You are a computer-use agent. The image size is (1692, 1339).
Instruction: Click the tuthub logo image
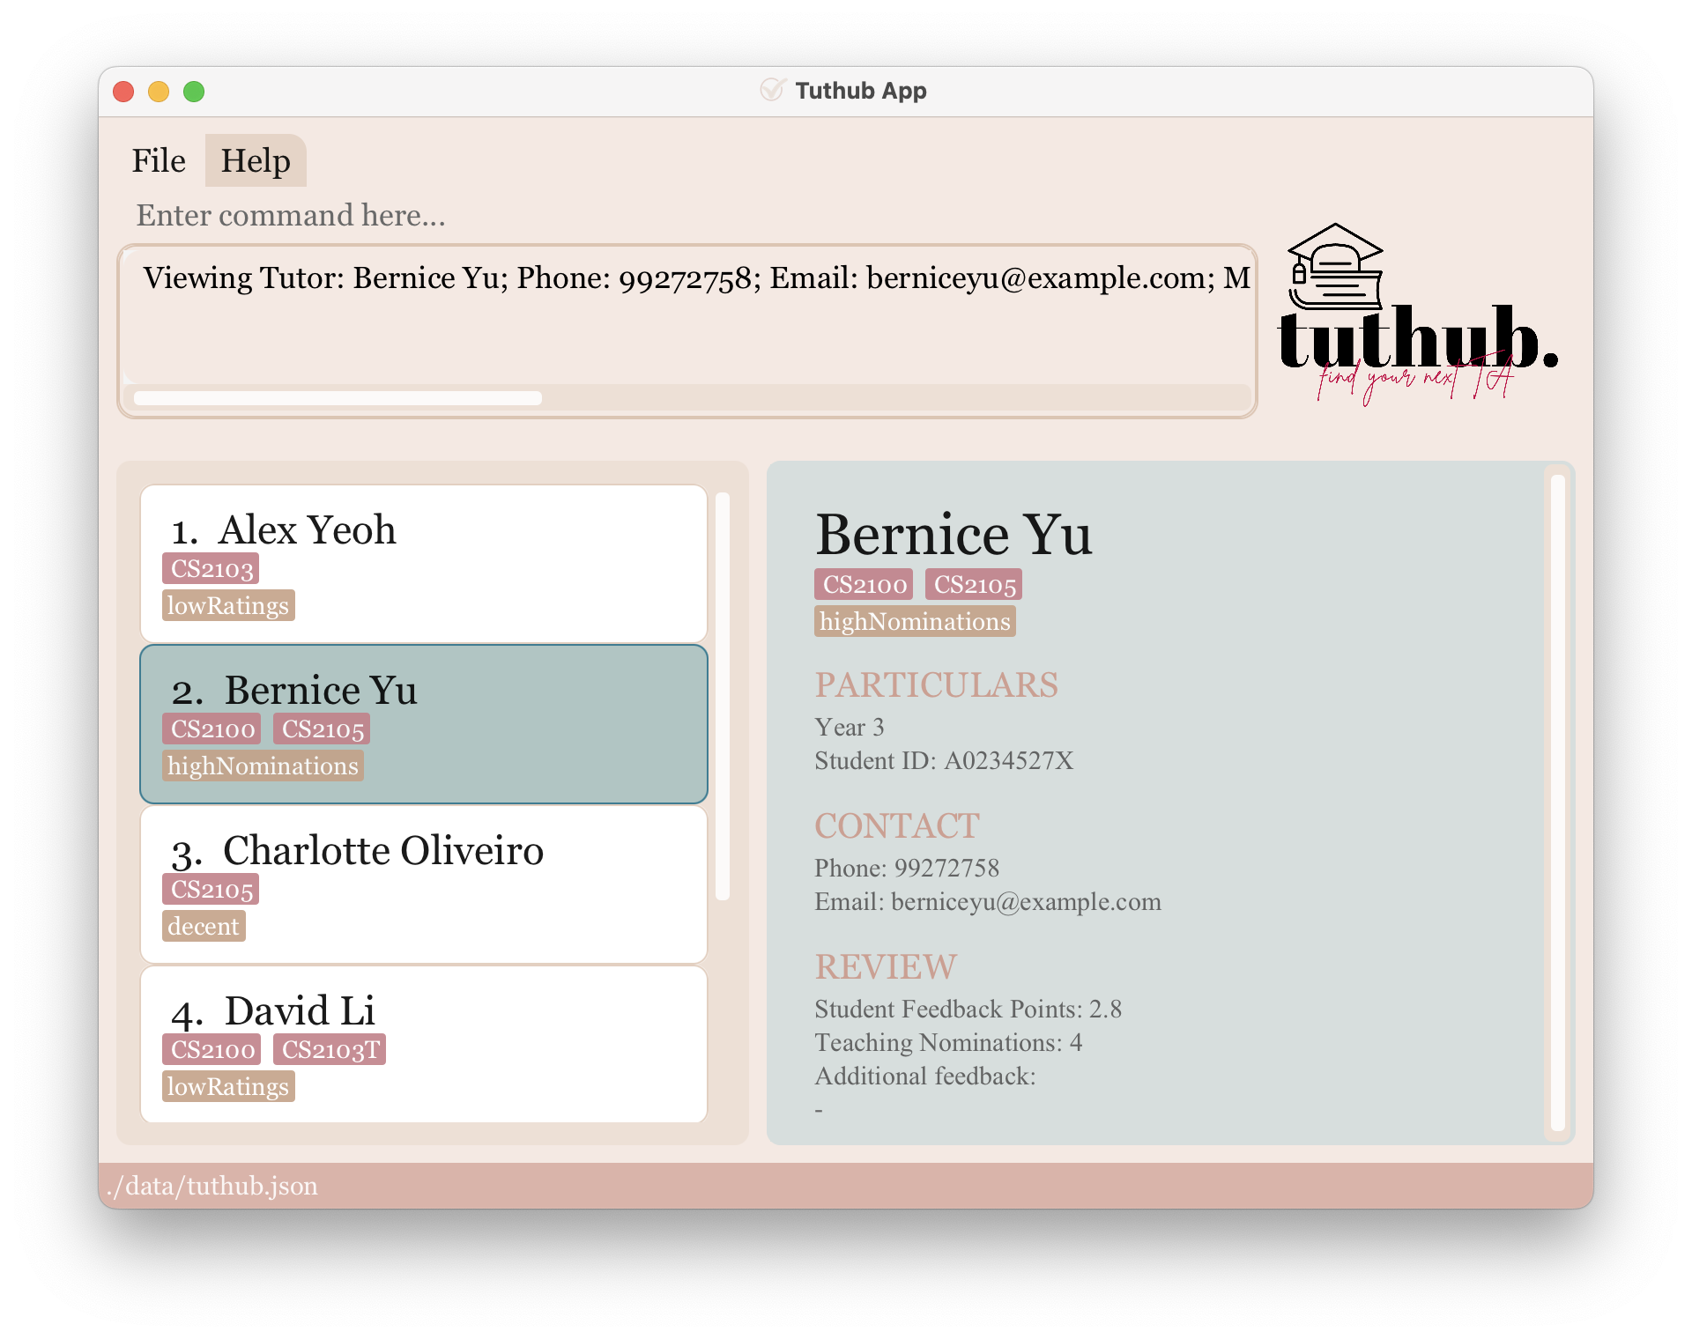[x=1417, y=314]
